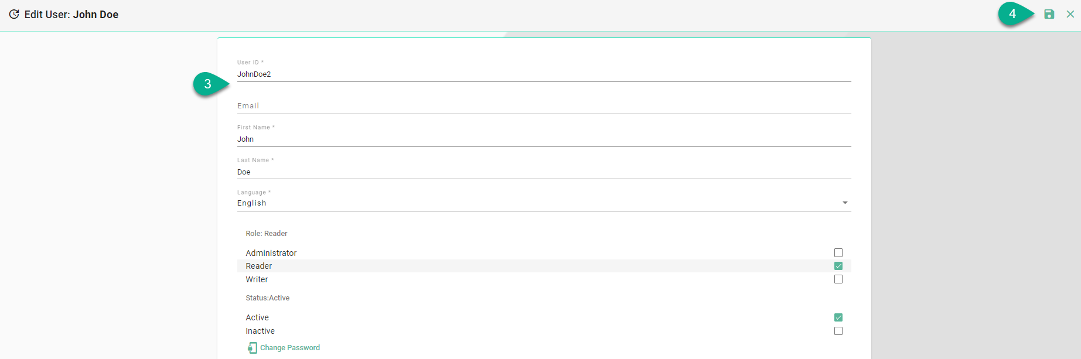Enable the Administrator role checkbox
This screenshot has width=1081, height=359.
(x=838, y=253)
